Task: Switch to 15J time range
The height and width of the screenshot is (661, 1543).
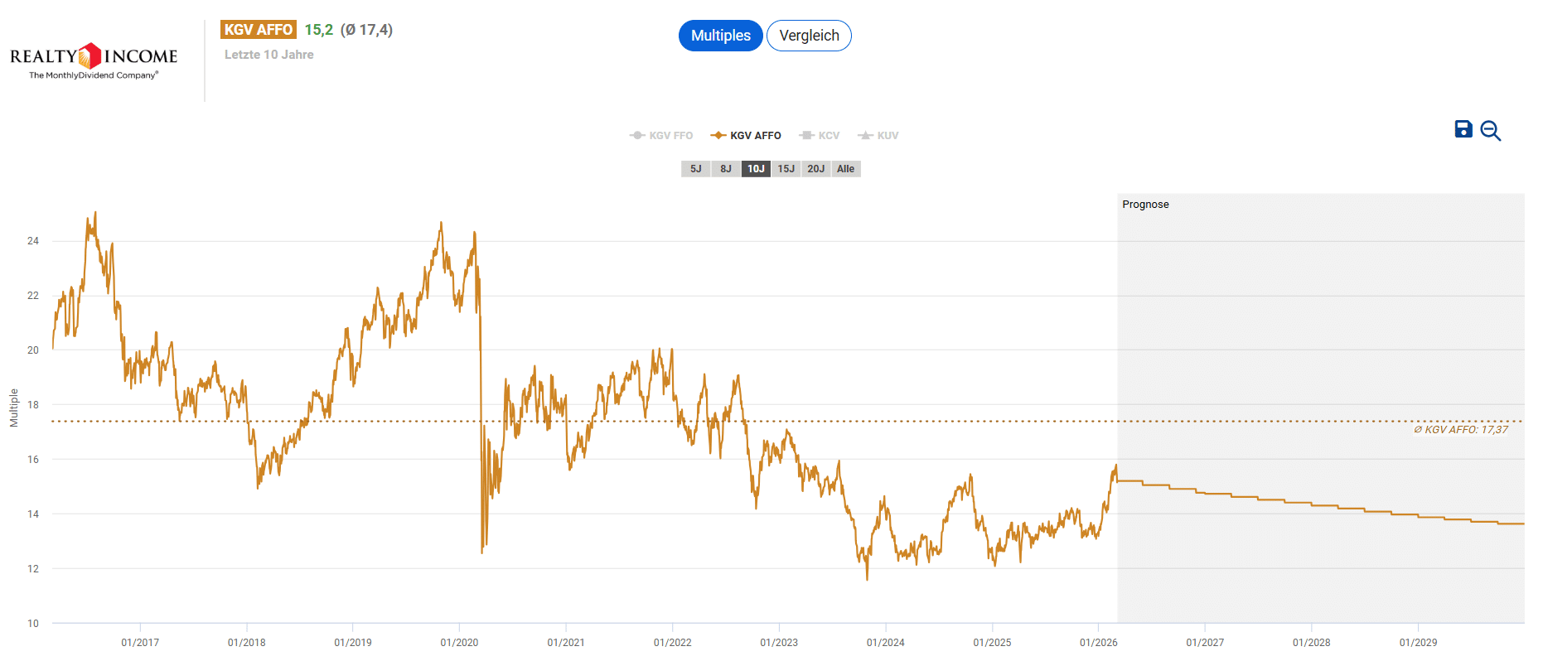Action: point(786,169)
